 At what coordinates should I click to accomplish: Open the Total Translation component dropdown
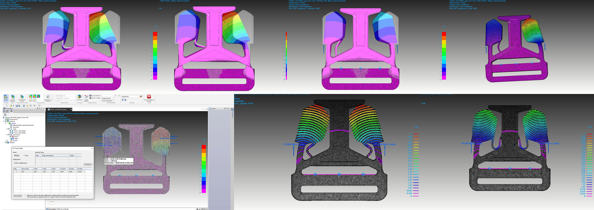click(x=108, y=101)
